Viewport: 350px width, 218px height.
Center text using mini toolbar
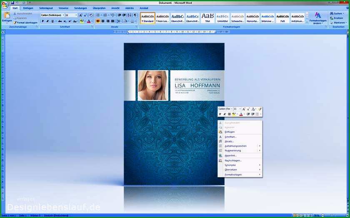pyautogui.click(x=229, y=114)
